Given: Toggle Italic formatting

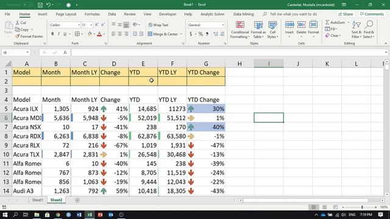Looking at the screenshot, I should (58, 34).
